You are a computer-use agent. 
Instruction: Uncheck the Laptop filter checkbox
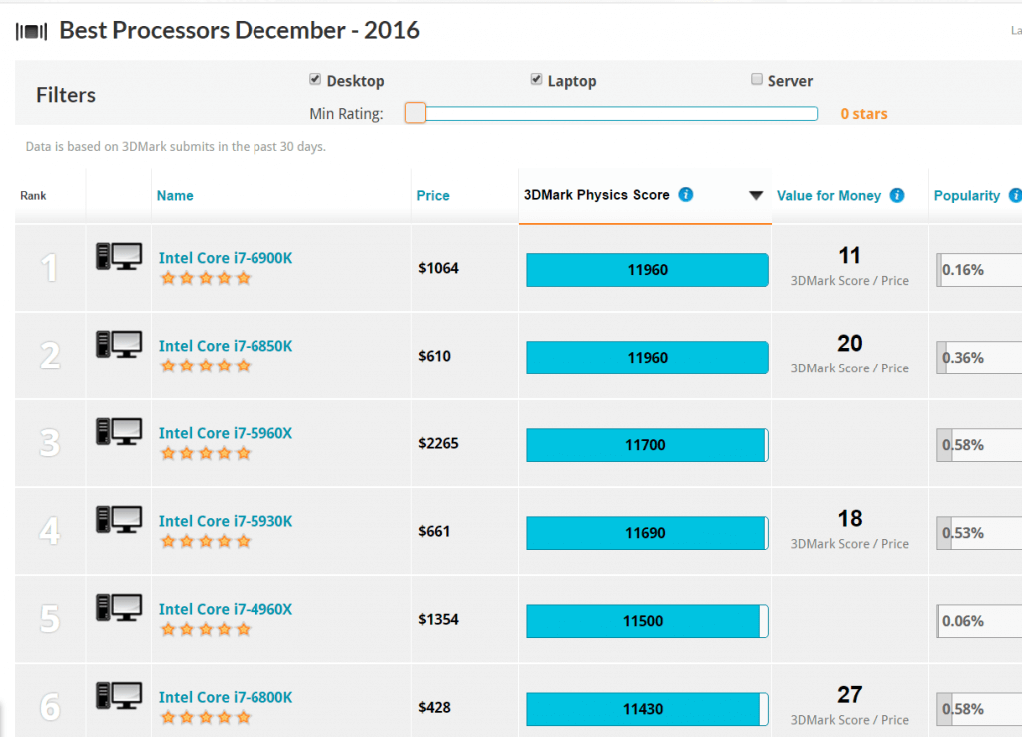coord(536,79)
